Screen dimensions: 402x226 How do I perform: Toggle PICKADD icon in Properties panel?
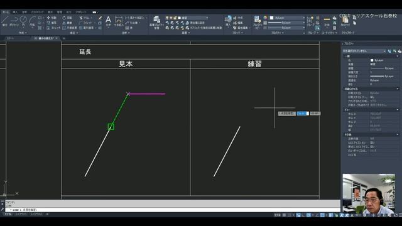[389, 51]
